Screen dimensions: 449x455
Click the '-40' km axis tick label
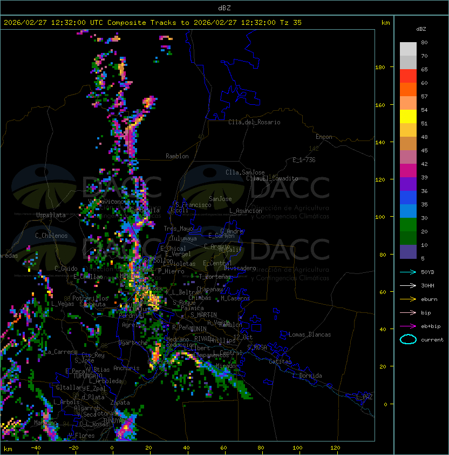pos(36,448)
